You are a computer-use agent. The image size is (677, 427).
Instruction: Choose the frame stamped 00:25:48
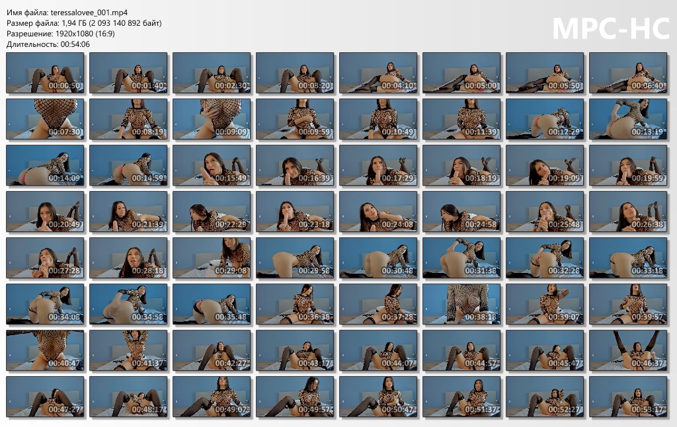pos(545,212)
